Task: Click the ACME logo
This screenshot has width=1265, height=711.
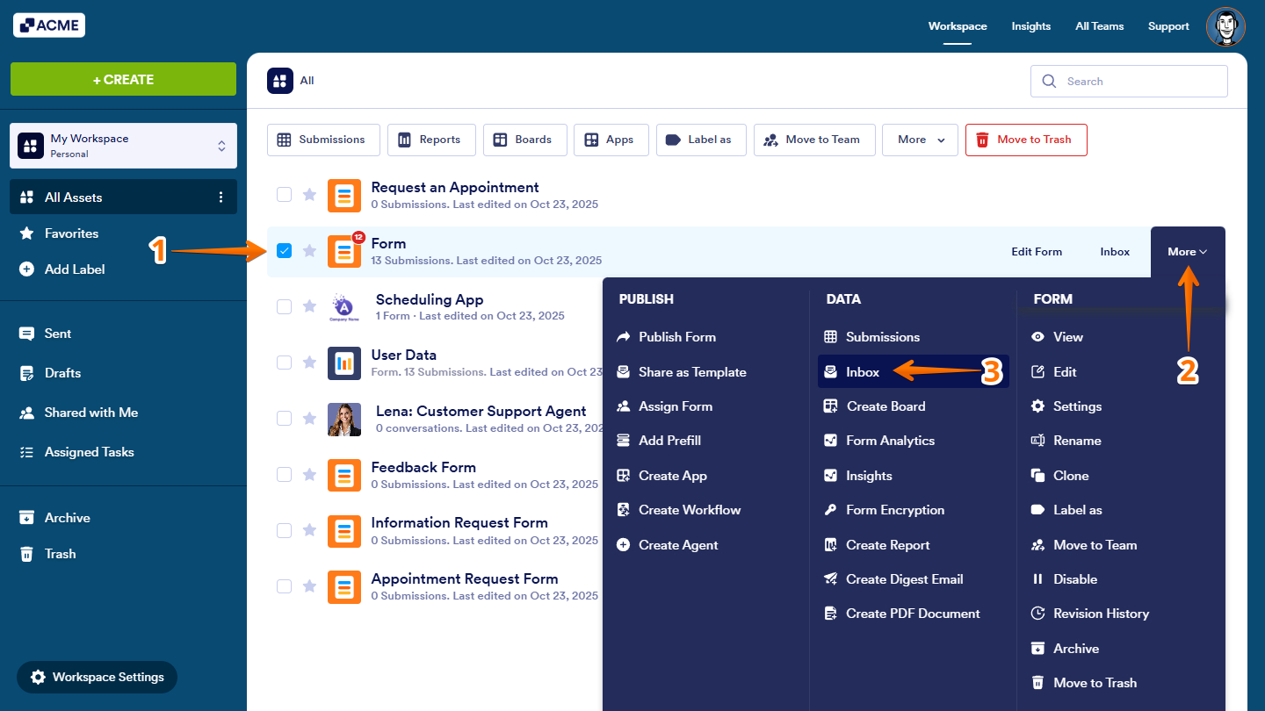Action: tap(48, 25)
